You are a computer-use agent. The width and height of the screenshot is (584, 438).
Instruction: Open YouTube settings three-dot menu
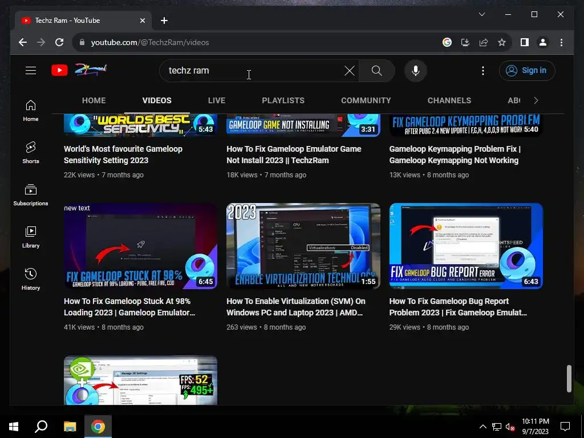(482, 70)
